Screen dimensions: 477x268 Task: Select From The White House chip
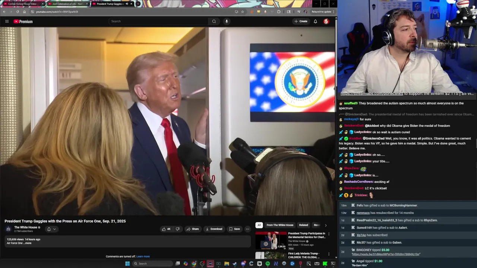point(280,225)
